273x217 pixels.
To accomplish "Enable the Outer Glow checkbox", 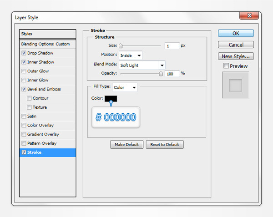I will tap(24, 71).
